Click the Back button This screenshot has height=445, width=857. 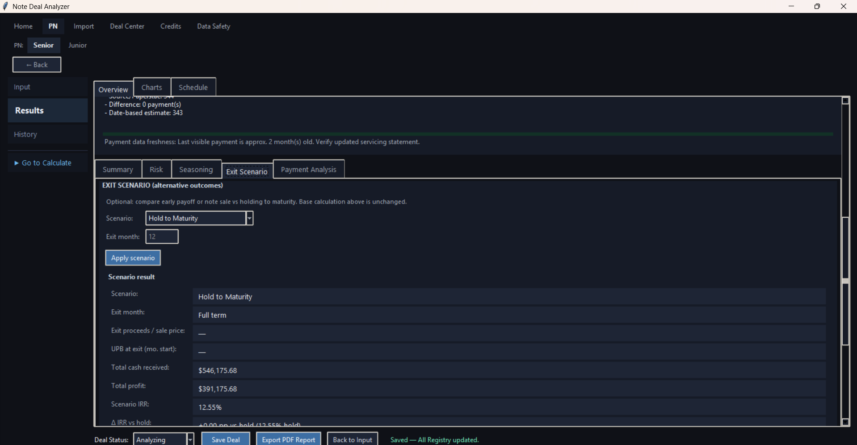point(37,65)
